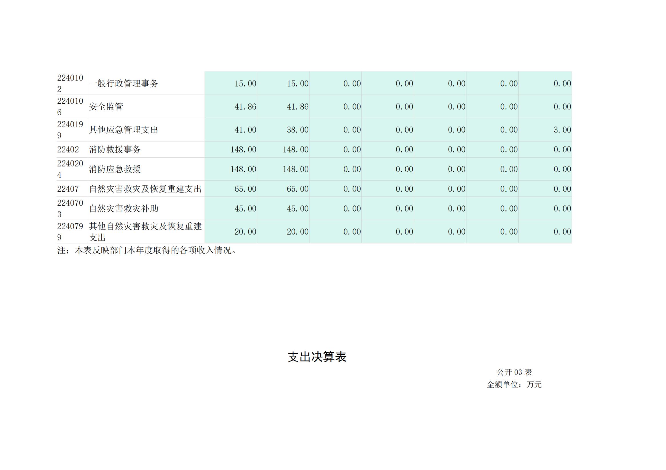Click the 38.00 value in 其他应急管理支出 row
This screenshot has width=666, height=470.
point(298,130)
